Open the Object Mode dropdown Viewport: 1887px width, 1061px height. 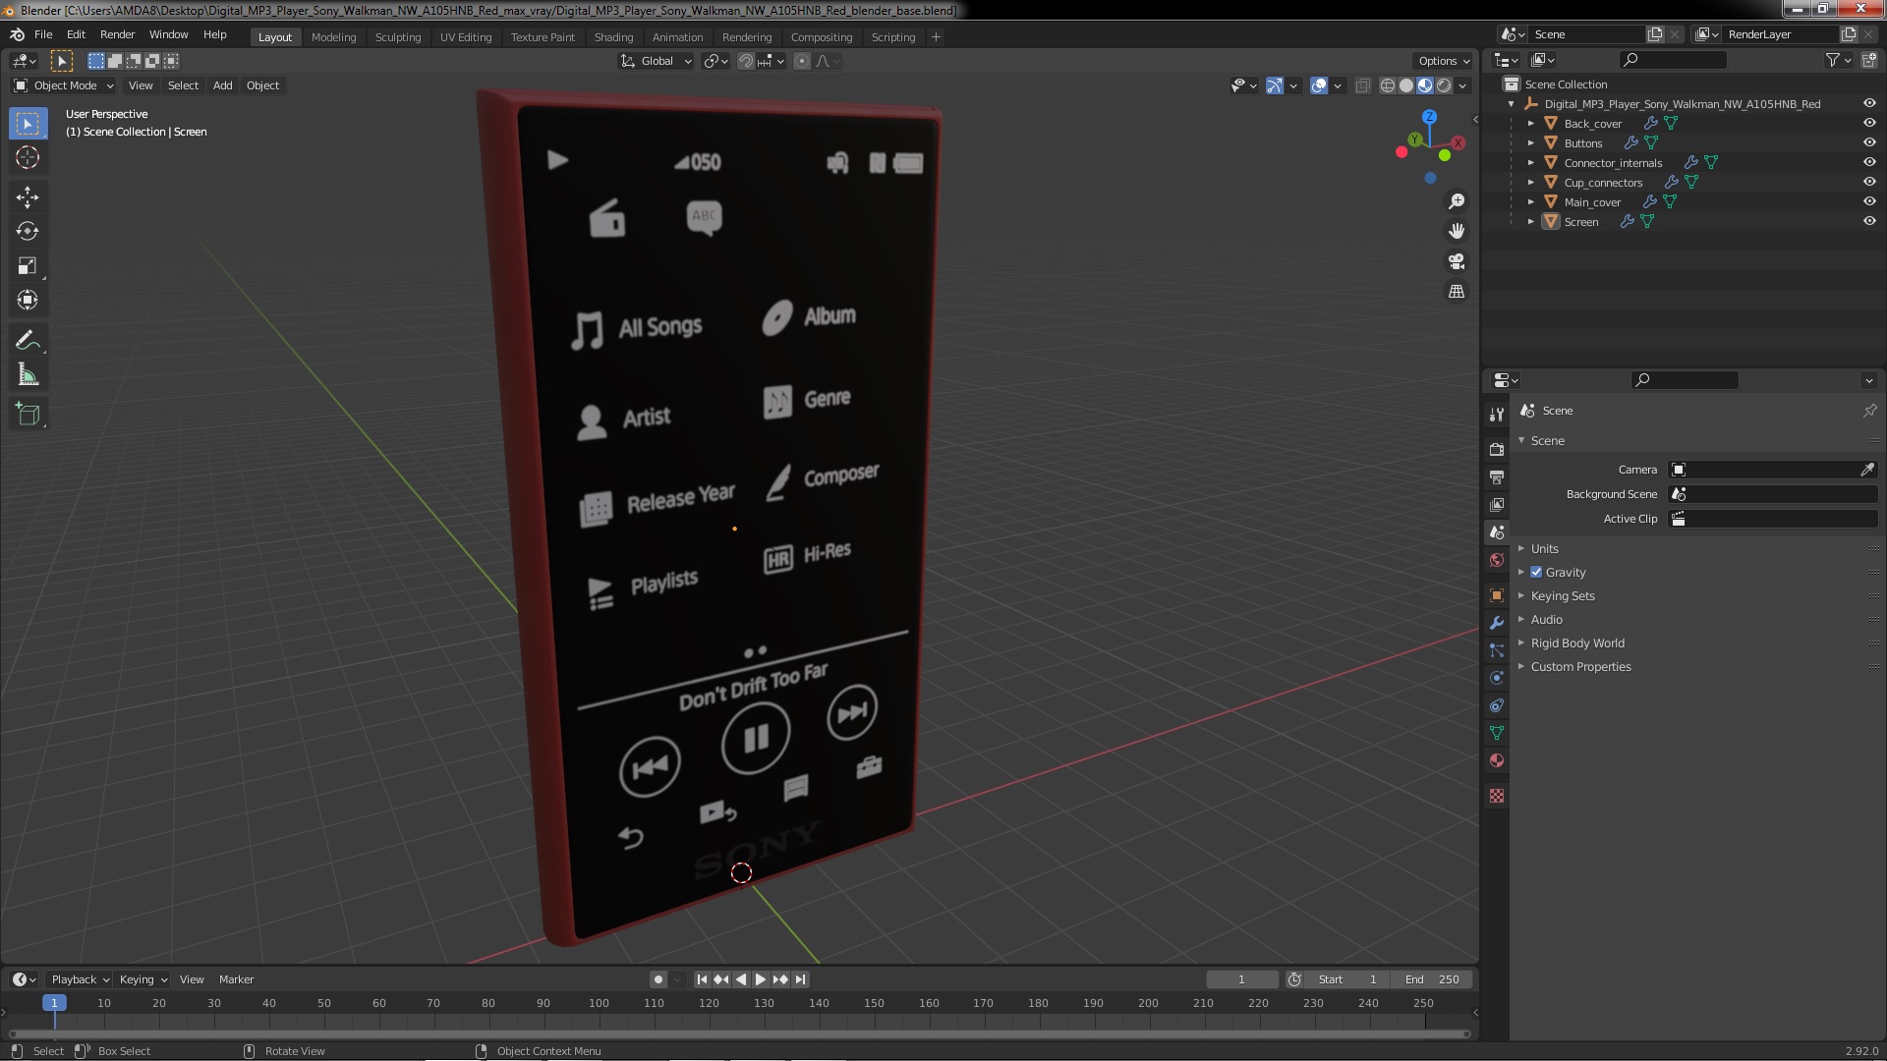pos(64,85)
